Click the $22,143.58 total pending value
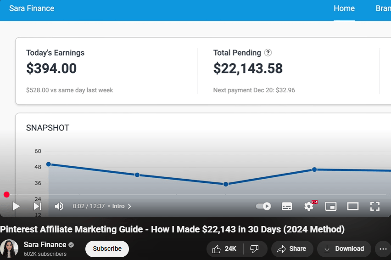This screenshot has width=391, height=260. 248,68
